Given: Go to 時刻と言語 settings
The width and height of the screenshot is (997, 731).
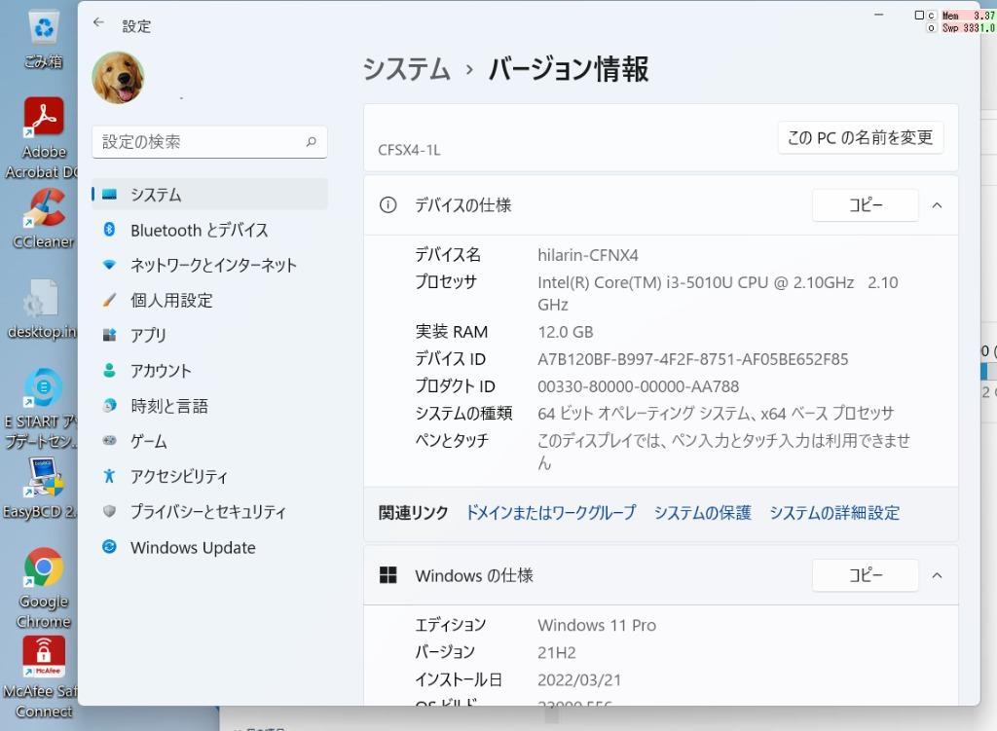Looking at the screenshot, I should [x=210, y=406].
